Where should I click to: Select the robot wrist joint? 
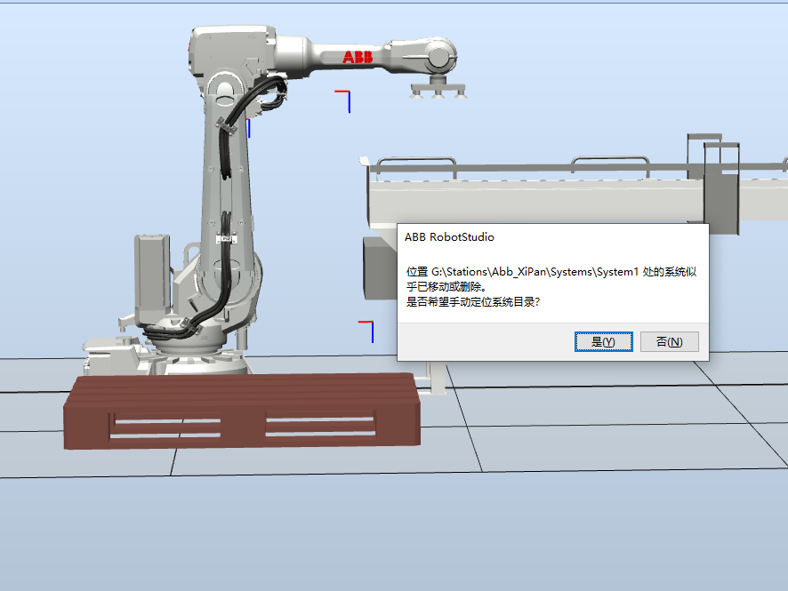(439, 58)
